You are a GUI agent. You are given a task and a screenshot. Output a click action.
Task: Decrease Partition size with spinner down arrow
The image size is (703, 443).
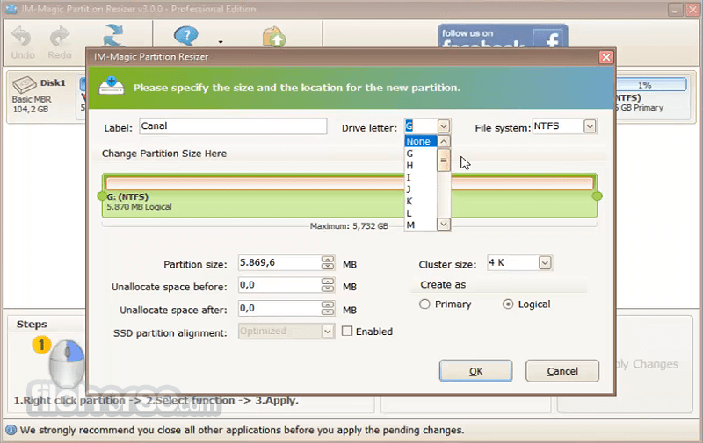[x=328, y=267]
